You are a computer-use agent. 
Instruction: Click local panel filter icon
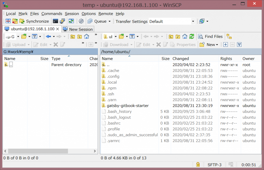click(x=35, y=36)
